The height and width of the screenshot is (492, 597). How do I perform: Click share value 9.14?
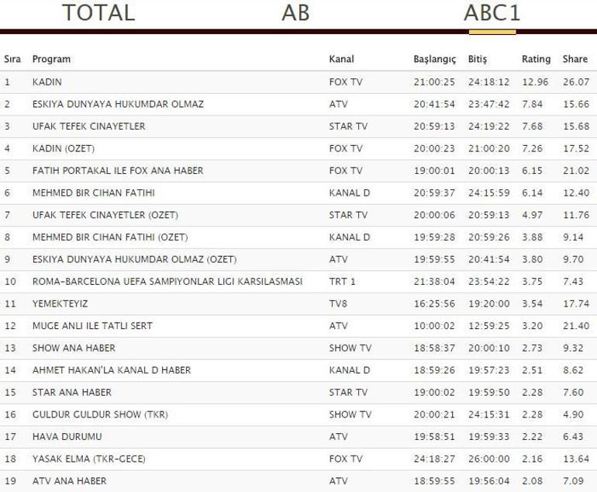[574, 237]
